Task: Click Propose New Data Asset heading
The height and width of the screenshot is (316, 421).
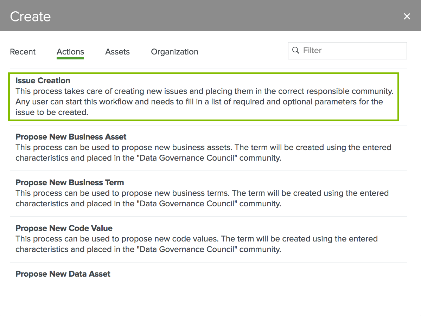Action: (63, 273)
